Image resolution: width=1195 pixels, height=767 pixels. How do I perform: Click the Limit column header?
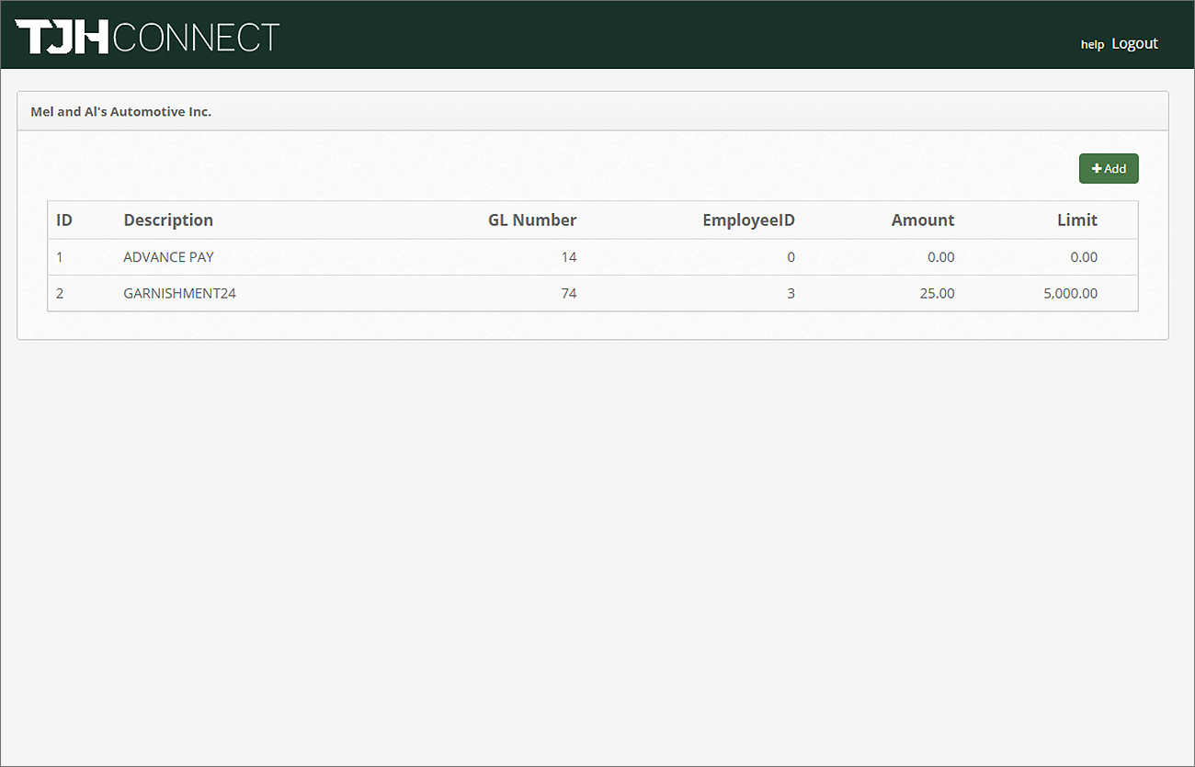1077,220
